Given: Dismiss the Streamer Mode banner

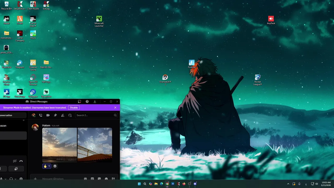Looking at the screenshot, I should point(115,108).
